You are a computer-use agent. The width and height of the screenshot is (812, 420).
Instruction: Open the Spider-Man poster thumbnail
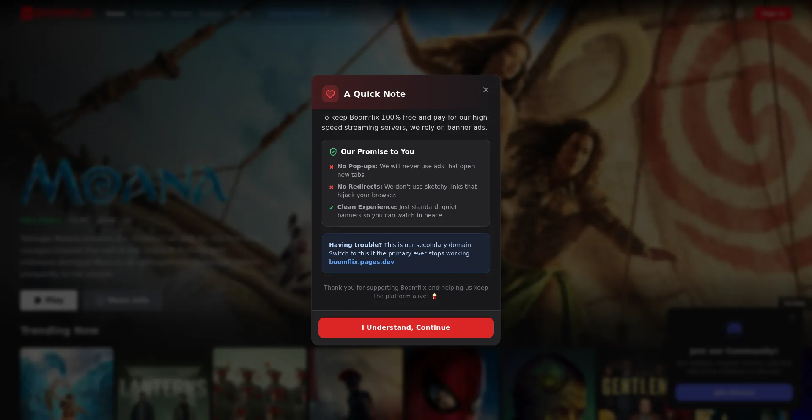tap(453, 384)
